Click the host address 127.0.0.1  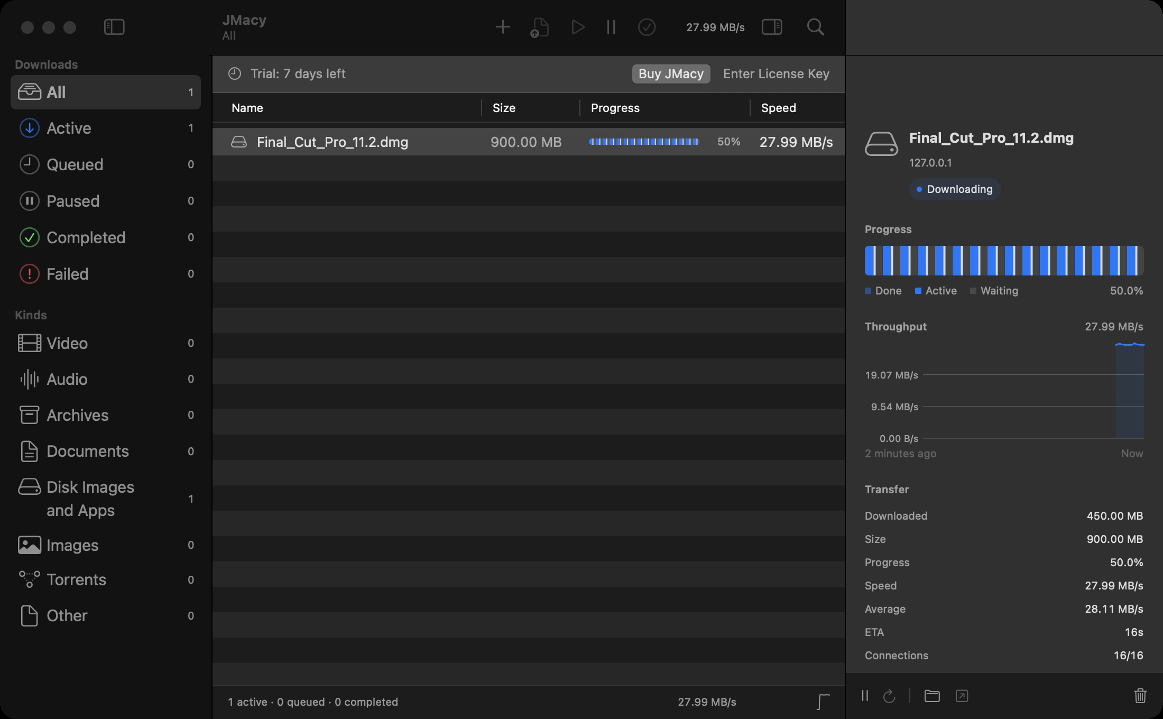[x=930, y=163]
